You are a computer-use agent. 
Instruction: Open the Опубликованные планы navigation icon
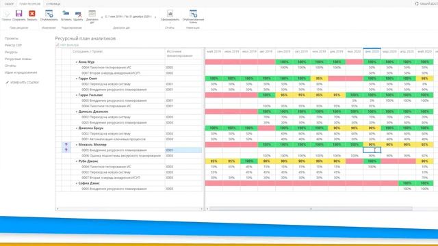[x=193, y=14]
